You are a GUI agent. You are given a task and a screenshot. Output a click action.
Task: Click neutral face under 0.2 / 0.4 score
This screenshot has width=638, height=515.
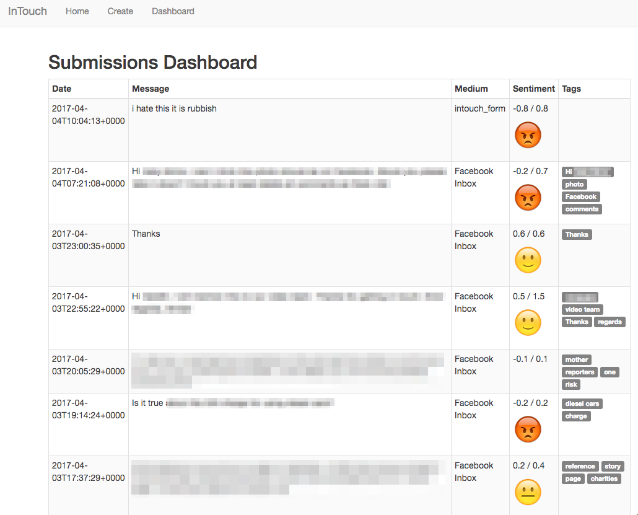[x=528, y=492]
